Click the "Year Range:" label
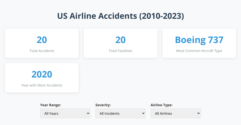This screenshot has width=241, height=125. [50, 105]
